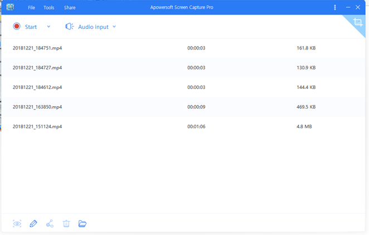Open the Audio input dropdown arrow
Image resolution: width=369 pixels, height=235 pixels.
[114, 27]
